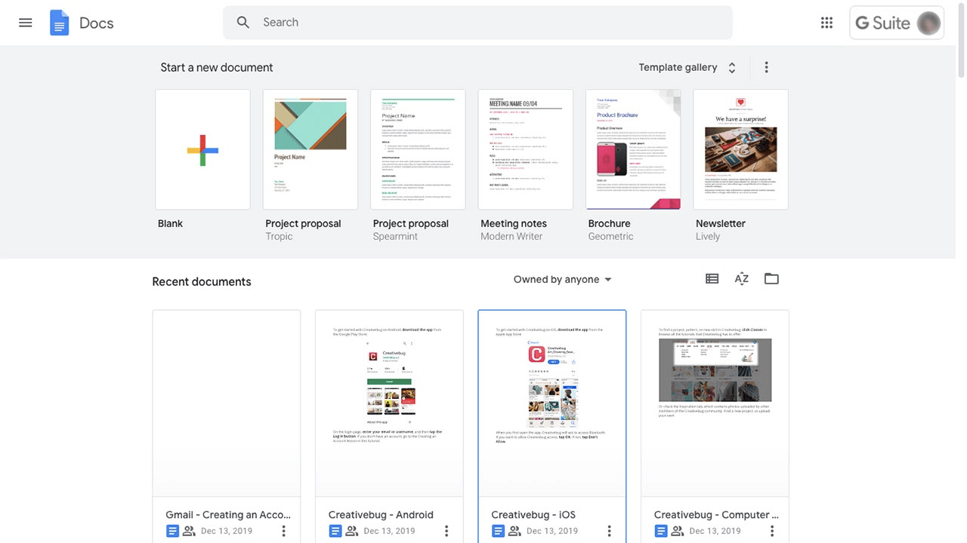Open the file picker folder icon
This screenshot has height=543, width=967.
(x=771, y=279)
